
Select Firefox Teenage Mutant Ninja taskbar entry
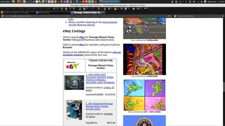pyautogui.click(x=109, y=2)
